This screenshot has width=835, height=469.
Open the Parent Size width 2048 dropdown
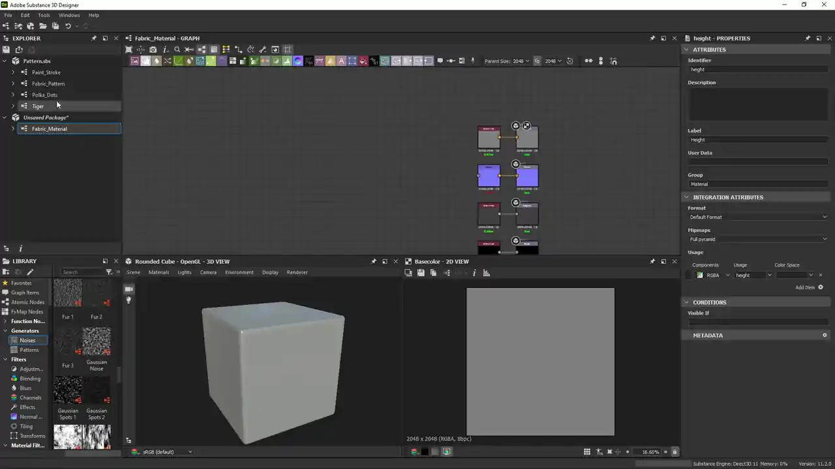click(x=521, y=61)
